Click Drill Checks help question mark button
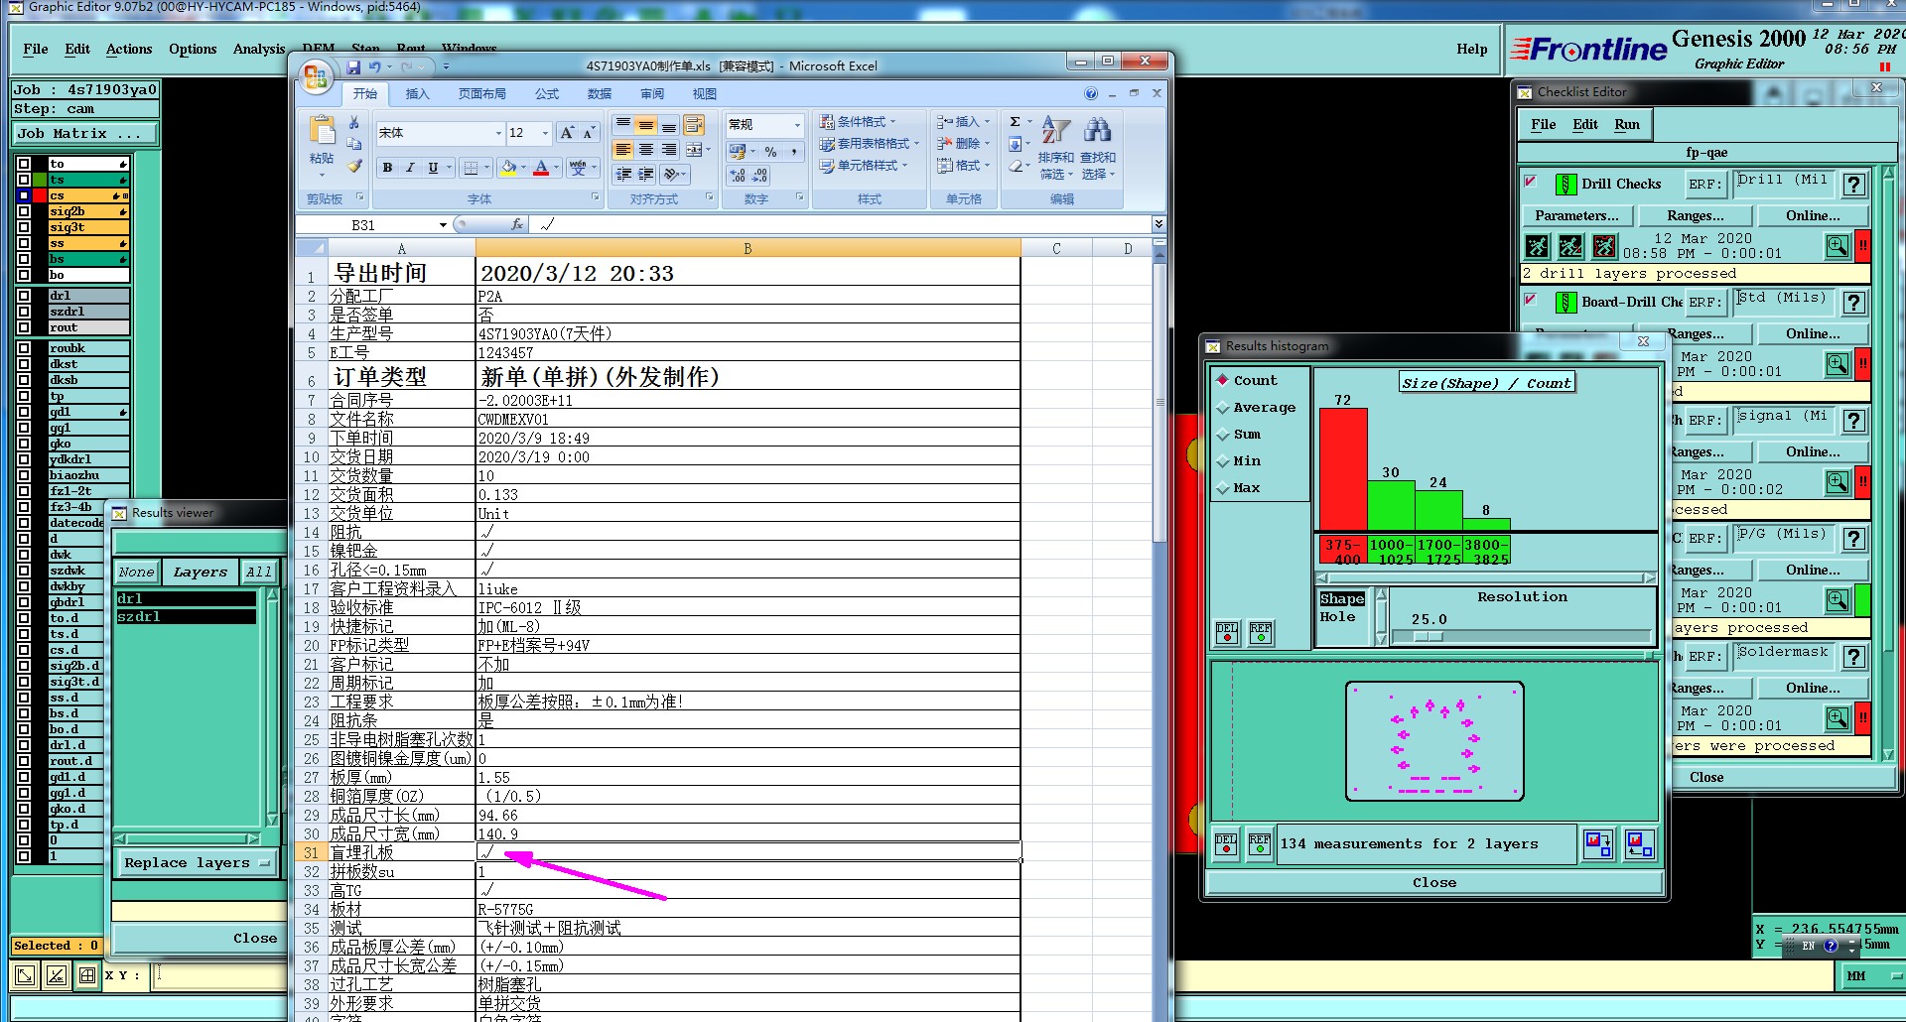The width and height of the screenshot is (1906, 1022). coord(1853,185)
